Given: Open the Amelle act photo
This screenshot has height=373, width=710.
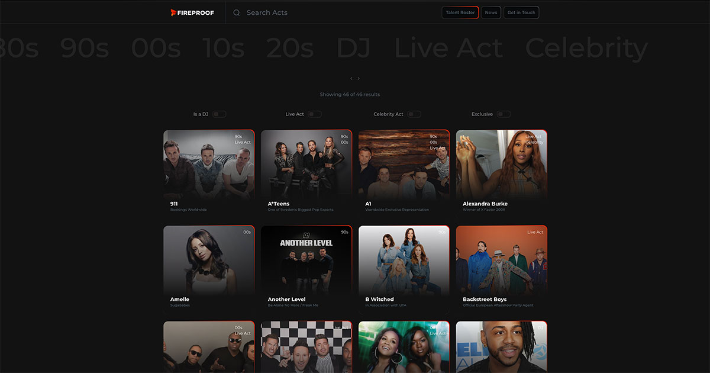Looking at the screenshot, I should (x=209, y=260).
